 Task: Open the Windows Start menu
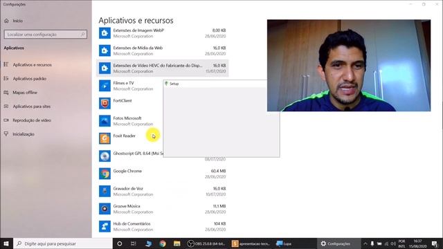click(6, 243)
